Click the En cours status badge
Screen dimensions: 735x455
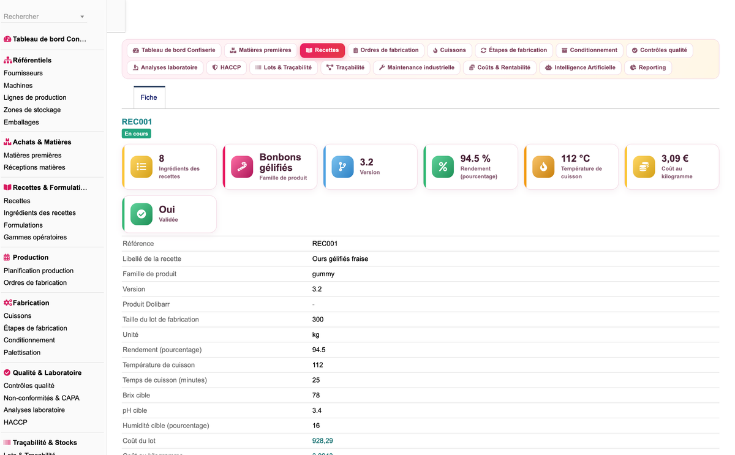pos(137,133)
